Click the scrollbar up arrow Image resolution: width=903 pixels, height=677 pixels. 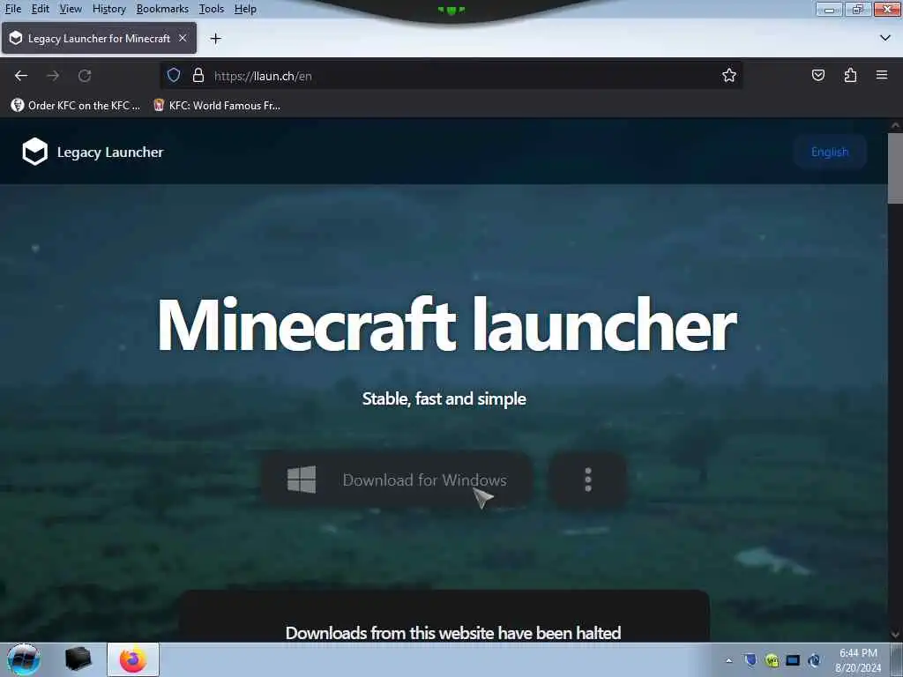[895, 125]
